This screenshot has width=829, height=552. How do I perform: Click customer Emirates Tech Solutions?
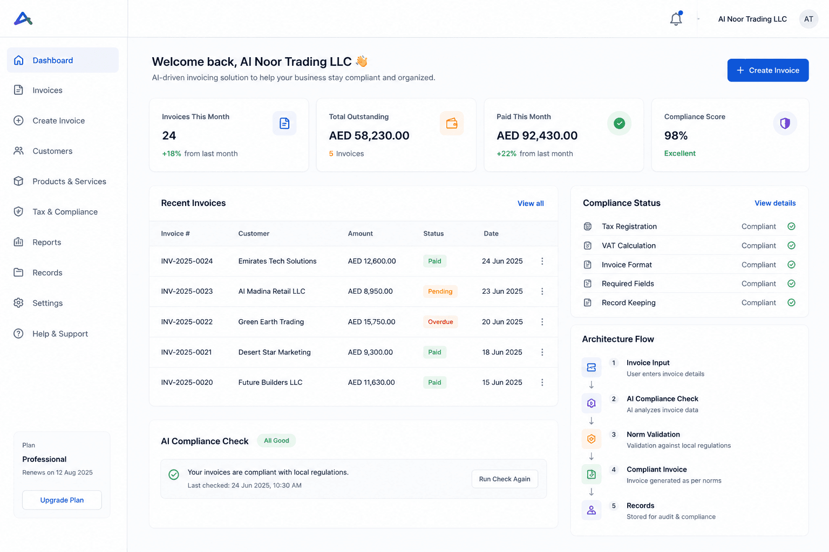point(277,261)
